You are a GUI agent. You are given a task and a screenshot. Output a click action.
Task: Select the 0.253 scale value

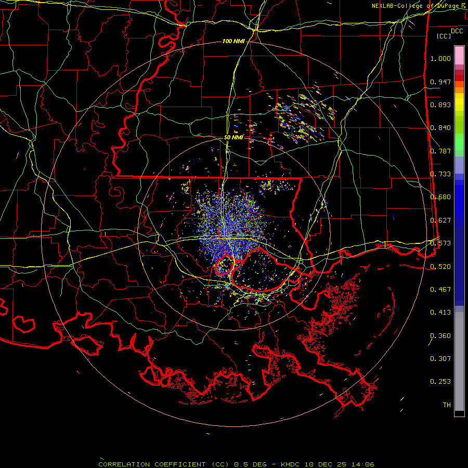point(440,382)
